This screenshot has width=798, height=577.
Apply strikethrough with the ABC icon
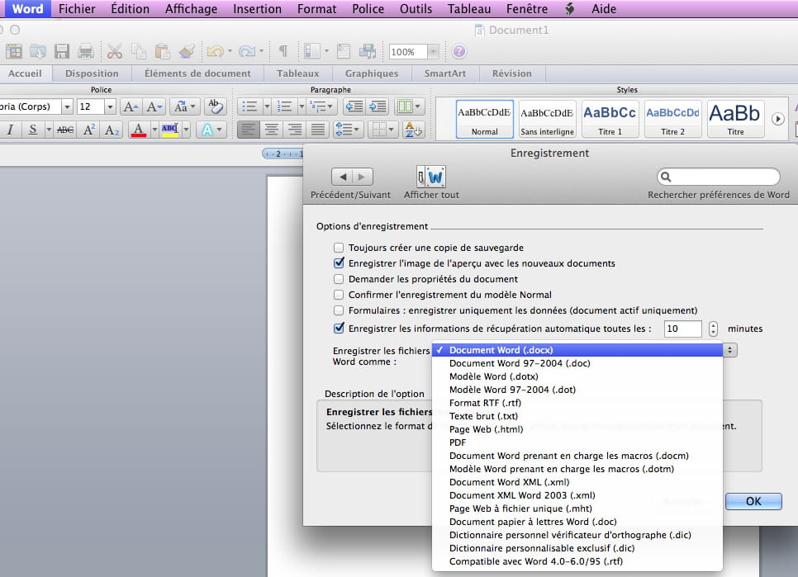(x=65, y=130)
